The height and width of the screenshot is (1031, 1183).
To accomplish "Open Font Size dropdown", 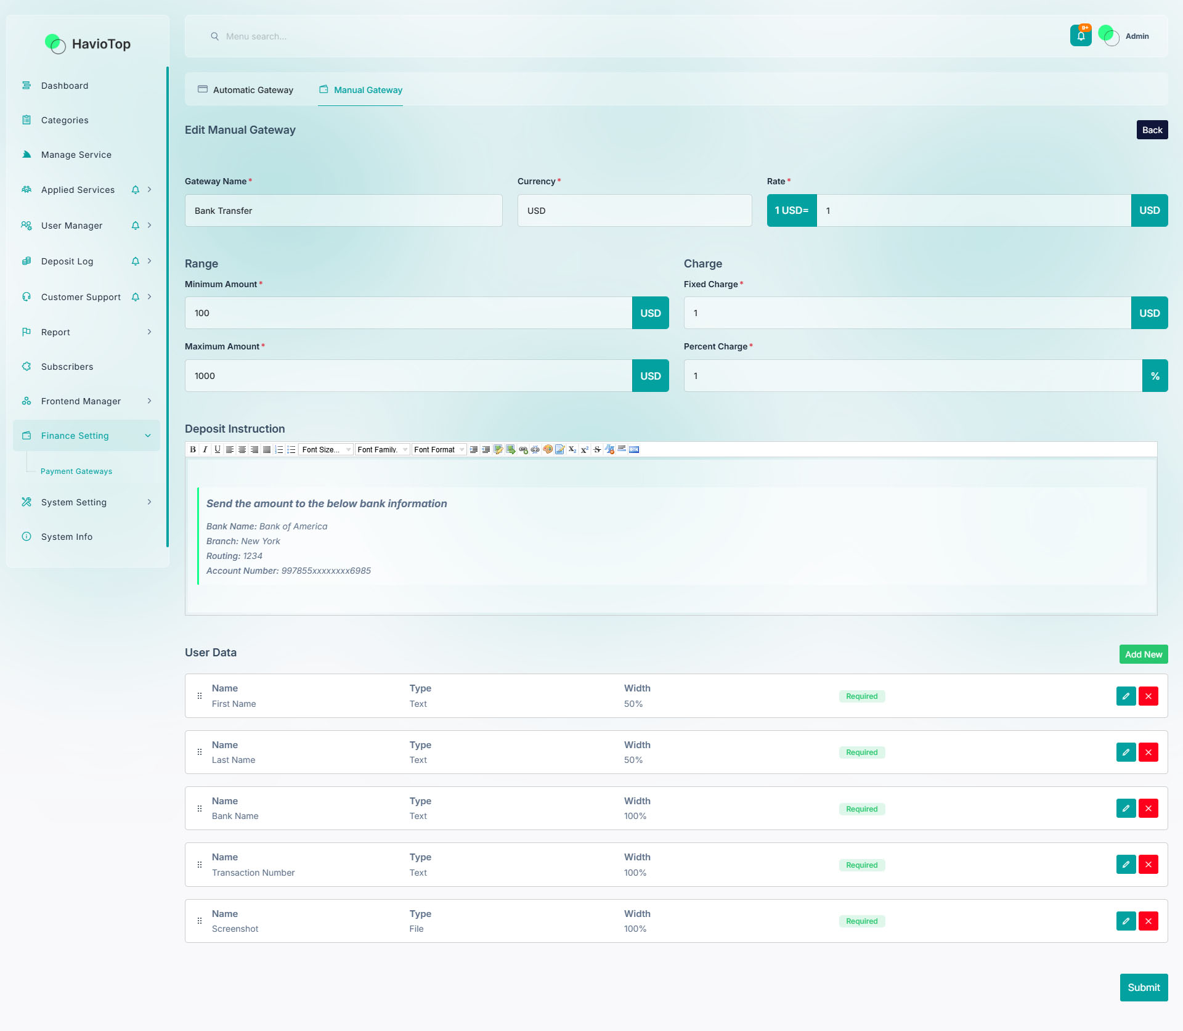I will tap(326, 449).
